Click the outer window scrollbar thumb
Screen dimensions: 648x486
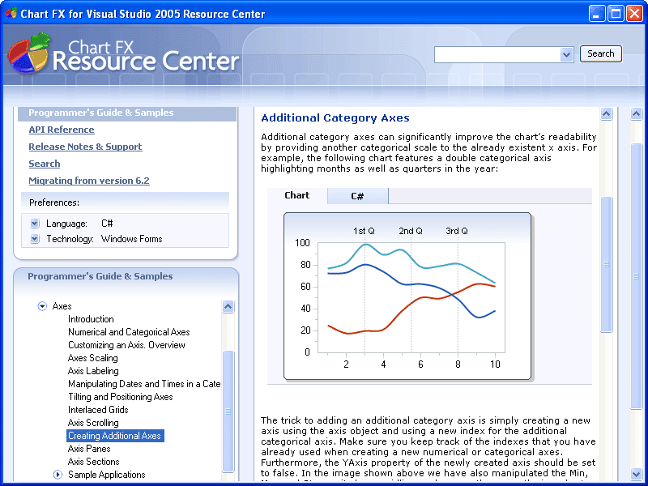tap(637, 276)
